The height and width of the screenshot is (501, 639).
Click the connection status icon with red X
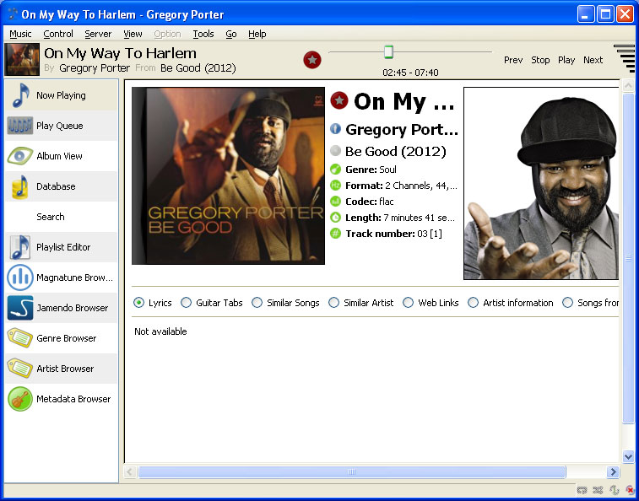[x=630, y=490]
